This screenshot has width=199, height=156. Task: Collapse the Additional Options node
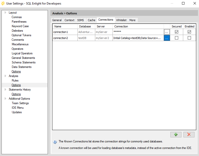[x=5, y=99]
